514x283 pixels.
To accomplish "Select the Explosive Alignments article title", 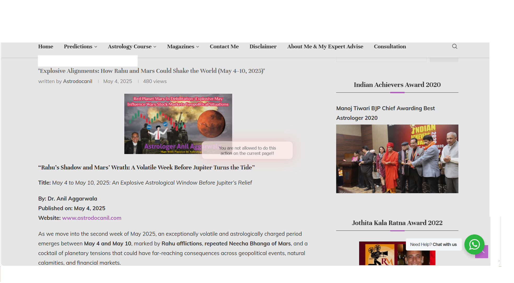I will [151, 71].
